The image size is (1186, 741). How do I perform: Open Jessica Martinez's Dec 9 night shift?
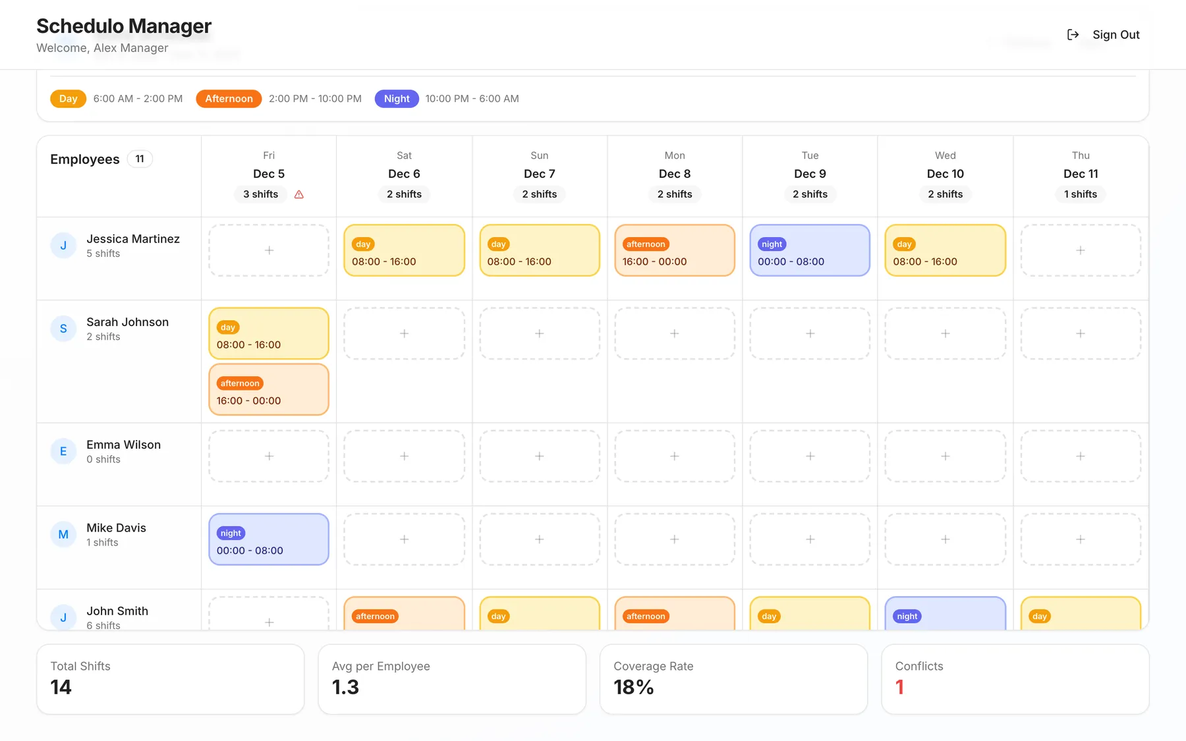click(810, 250)
